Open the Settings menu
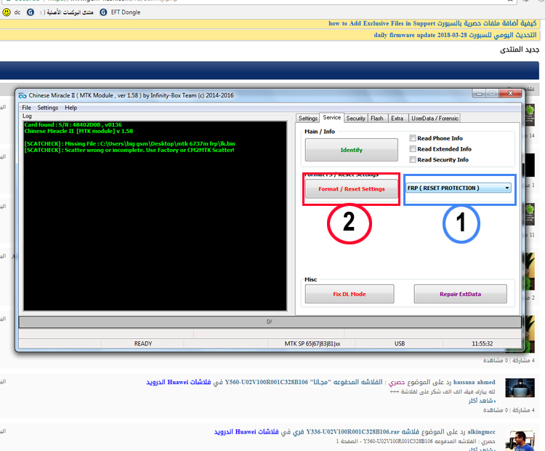545x451 pixels. (x=48, y=108)
